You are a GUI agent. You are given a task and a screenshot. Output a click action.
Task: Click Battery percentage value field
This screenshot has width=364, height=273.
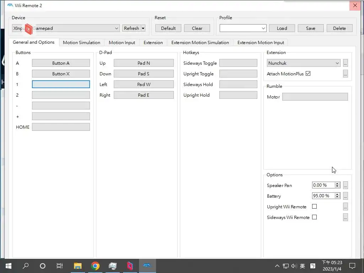pos(323,196)
